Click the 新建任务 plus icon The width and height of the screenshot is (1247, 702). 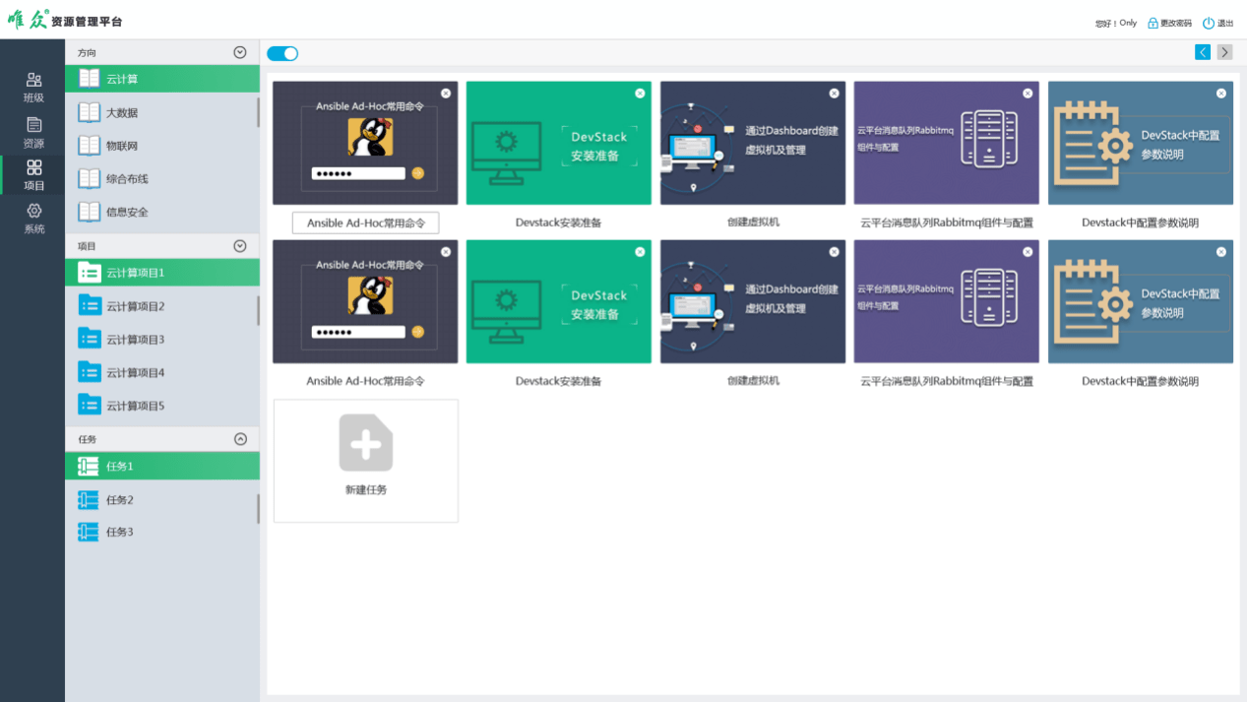coord(366,443)
